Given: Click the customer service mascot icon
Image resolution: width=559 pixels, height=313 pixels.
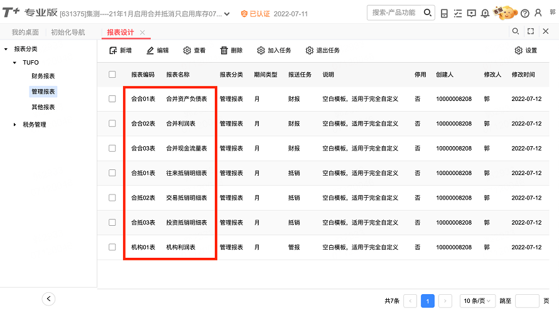Looking at the screenshot, I should coord(505,13).
